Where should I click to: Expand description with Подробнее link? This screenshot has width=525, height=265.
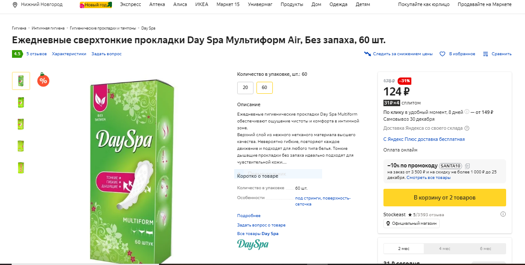[x=249, y=215]
